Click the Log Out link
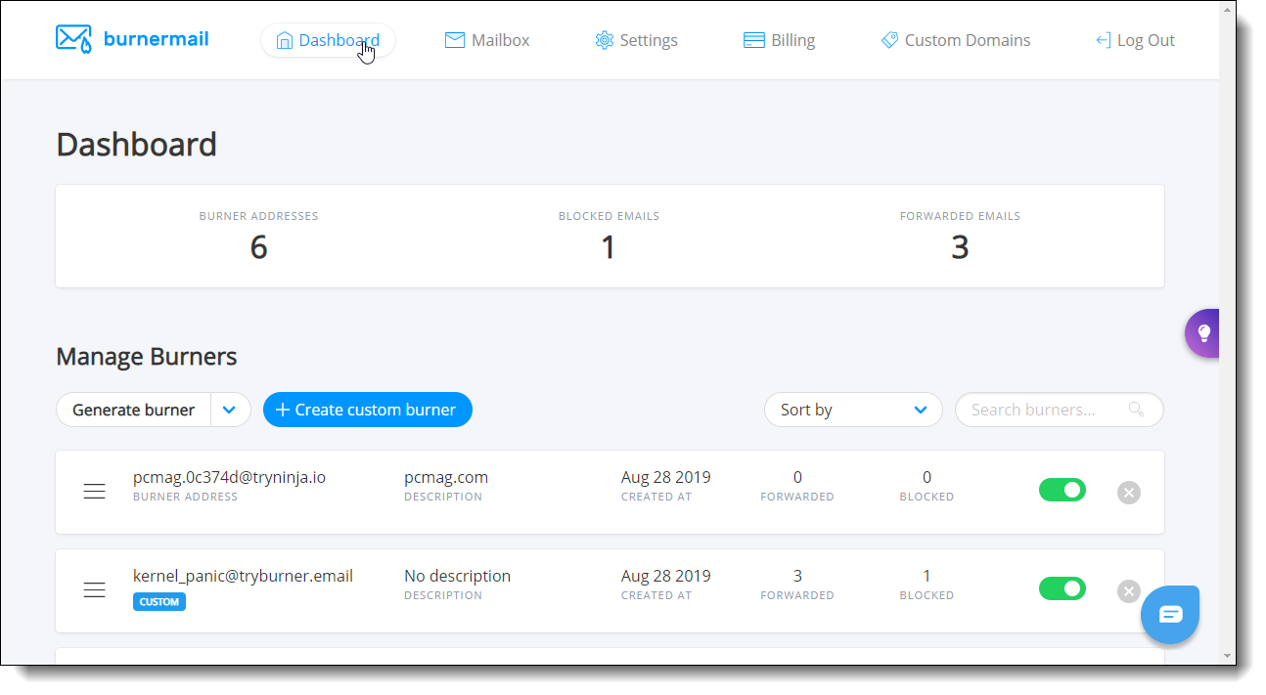Screen dimensions: 1266x695 (1135, 40)
